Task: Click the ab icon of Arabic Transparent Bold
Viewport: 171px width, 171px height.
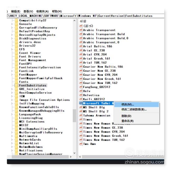Action: [x=81, y=34]
